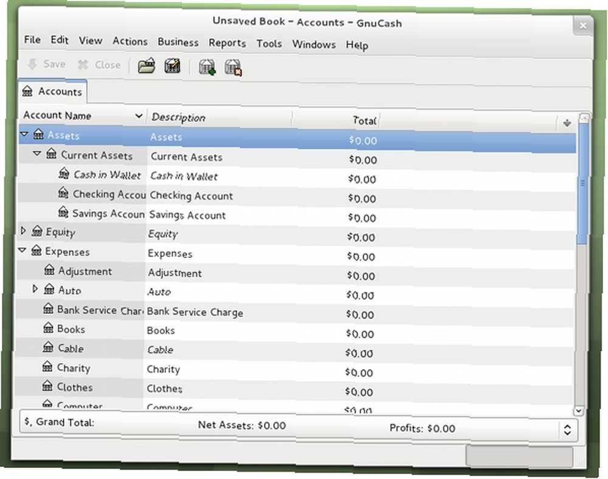This screenshot has width=608, height=479.
Task: Click the Profits $0.00 summary text
Action: point(423,428)
